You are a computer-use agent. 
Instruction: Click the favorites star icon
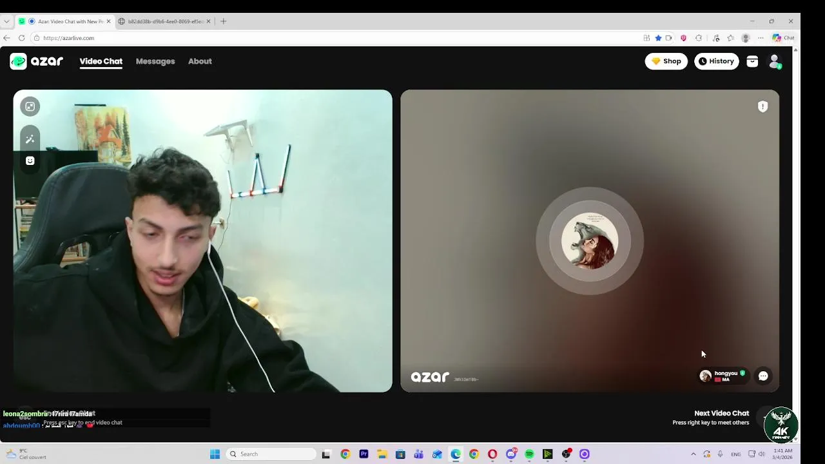[x=658, y=38]
